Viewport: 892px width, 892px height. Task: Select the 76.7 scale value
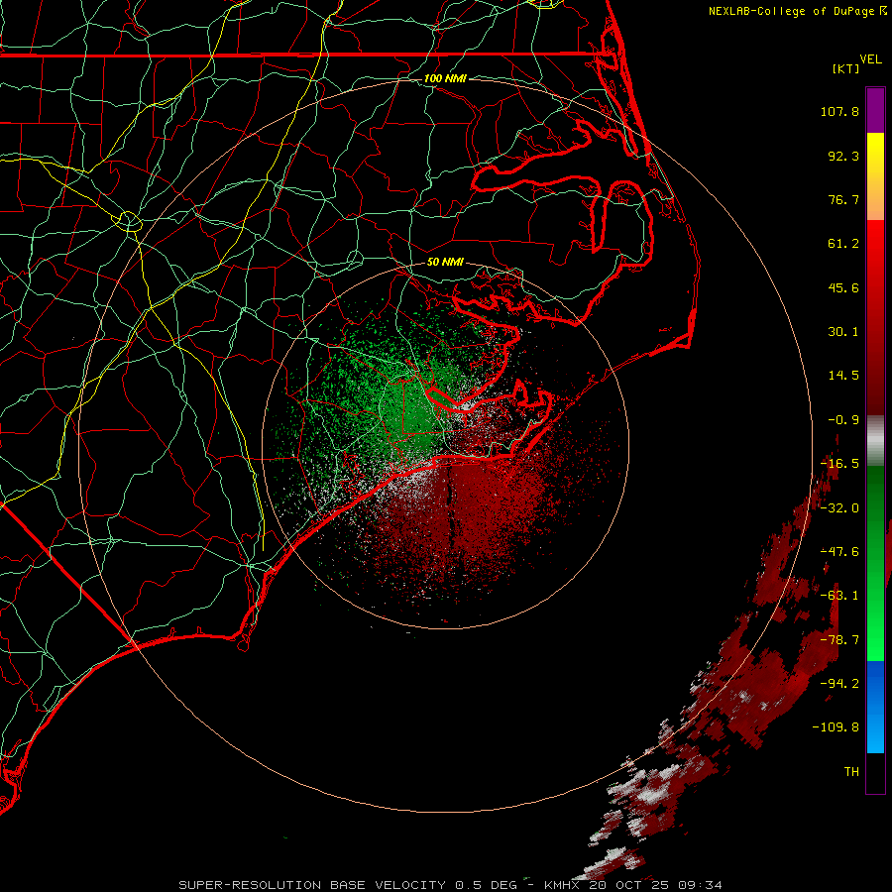coord(843,199)
